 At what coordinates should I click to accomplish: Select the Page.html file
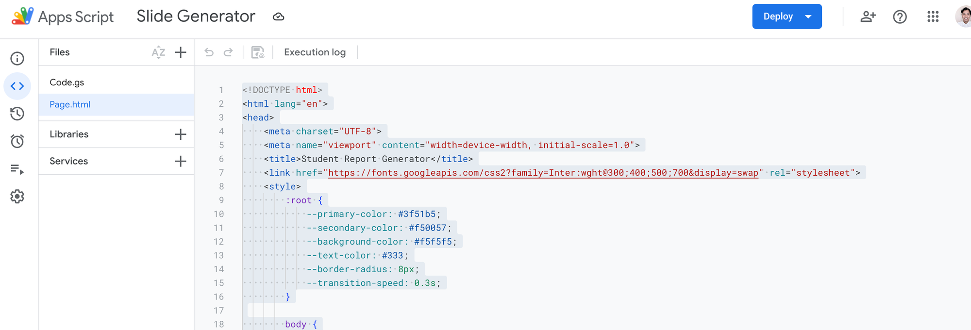70,104
